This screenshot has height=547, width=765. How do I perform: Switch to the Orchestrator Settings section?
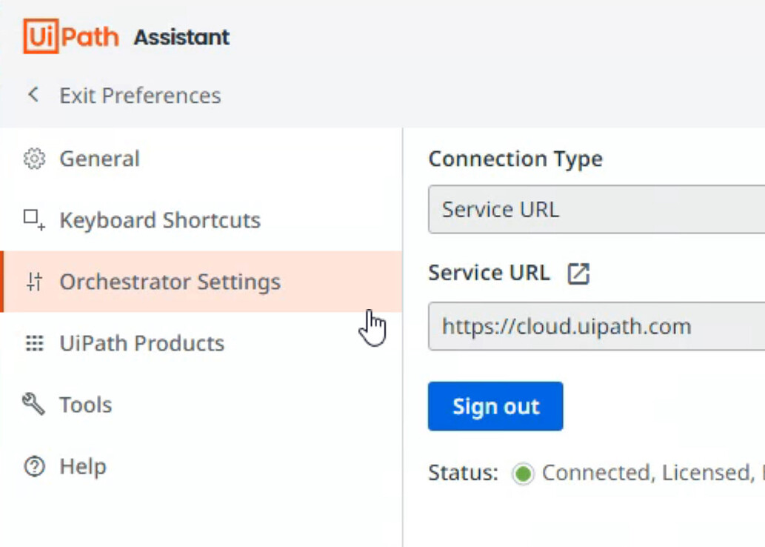[170, 281]
